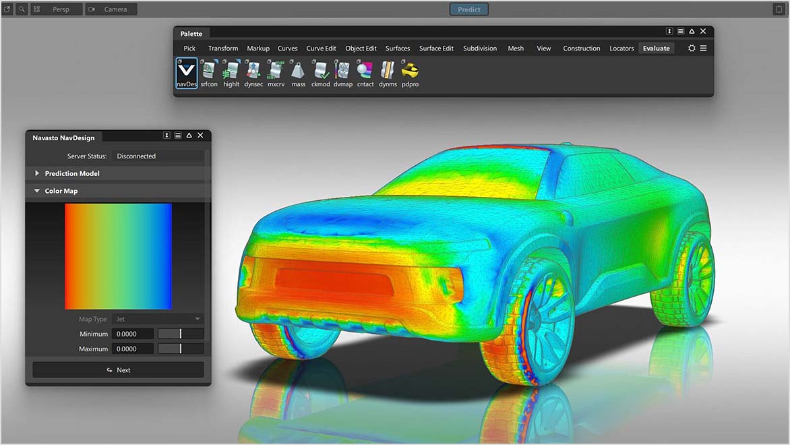Open the Evaluate tab in the Palette
The image size is (790, 445).
pos(656,48)
